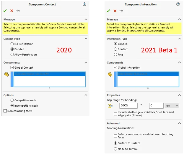Open the mm units dropdown
Image resolution: width=184 pixels, height=154 pixels.
172,105
